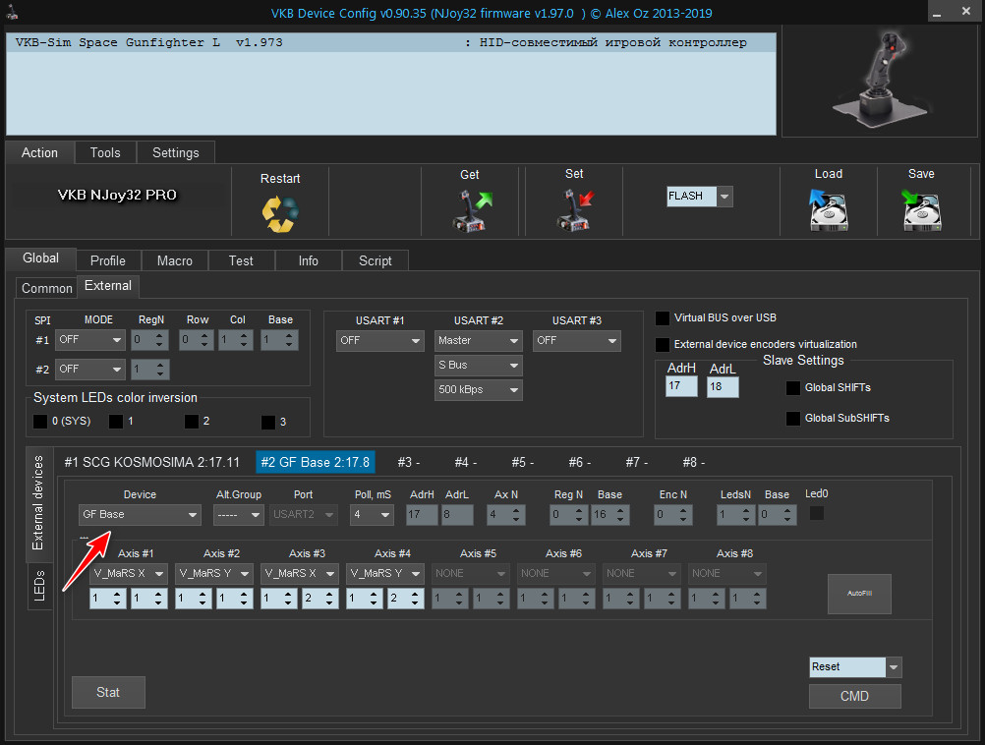The width and height of the screenshot is (985, 745).
Task: Toggle LED 0 (SYS) color inversion
Action: (x=40, y=421)
